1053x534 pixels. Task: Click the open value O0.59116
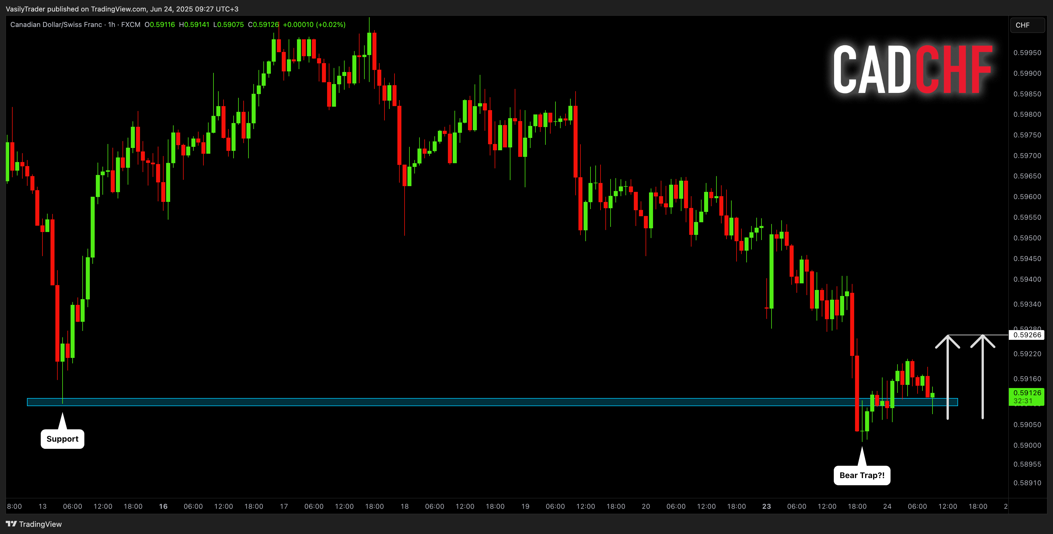click(160, 24)
